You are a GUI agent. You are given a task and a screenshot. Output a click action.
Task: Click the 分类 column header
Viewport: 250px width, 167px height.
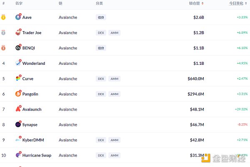tap(99, 3)
